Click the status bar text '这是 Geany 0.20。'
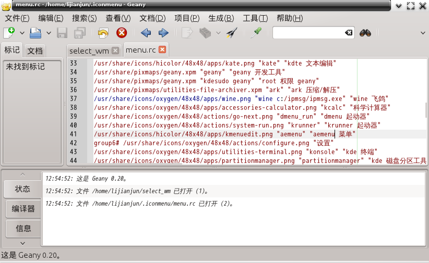This screenshot has width=429, height=263. click(31, 255)
